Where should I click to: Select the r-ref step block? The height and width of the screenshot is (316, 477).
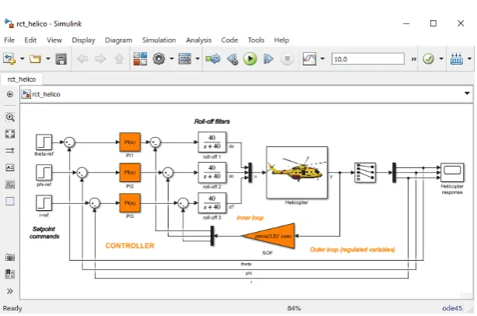(x=44, y=203)
